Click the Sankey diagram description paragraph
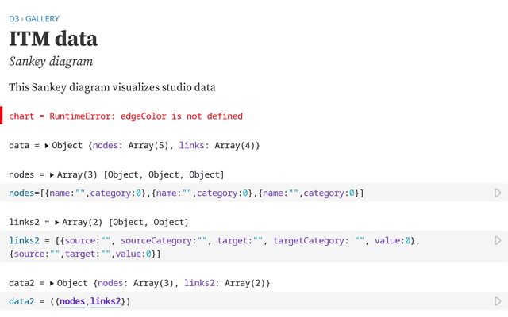The image size is (508, 317). coord(112,86)
